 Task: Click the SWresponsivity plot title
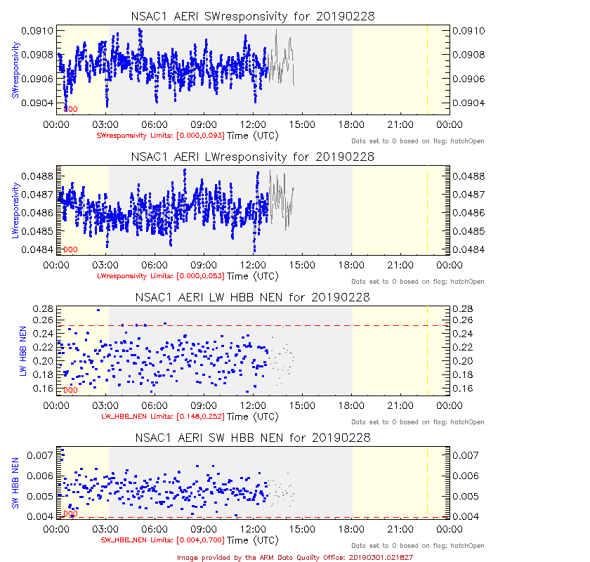[252, 16]
